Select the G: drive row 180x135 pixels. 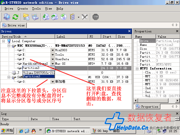tap(66, 82)
